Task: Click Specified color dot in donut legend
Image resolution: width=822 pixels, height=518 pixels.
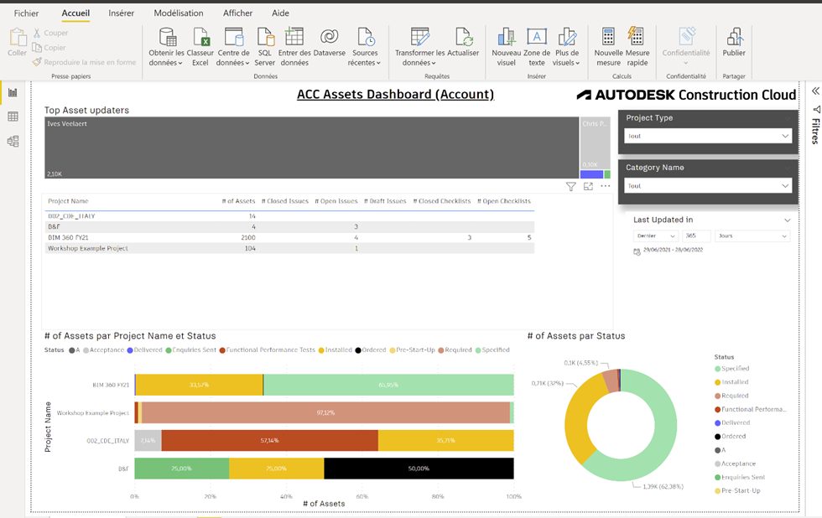Action: (x=718, y=369)
